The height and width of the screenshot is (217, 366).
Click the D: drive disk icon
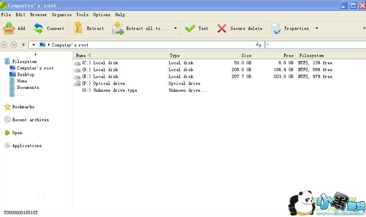(77, 70)
